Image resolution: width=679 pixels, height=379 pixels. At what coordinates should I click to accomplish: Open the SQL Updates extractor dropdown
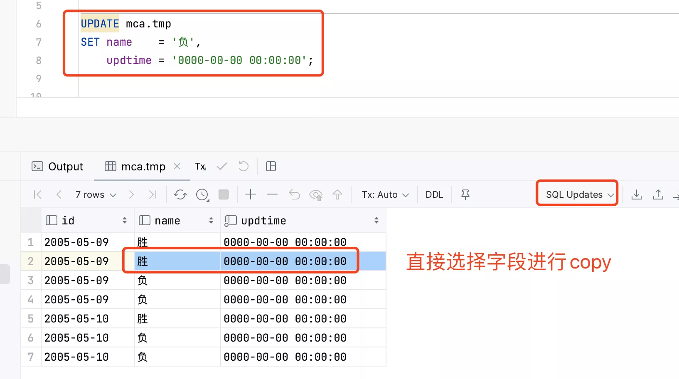click(579, 194)
